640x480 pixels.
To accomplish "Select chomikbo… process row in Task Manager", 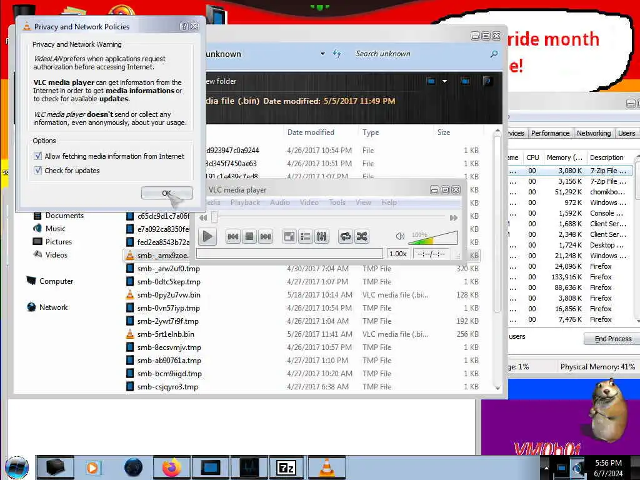I will coord(571,192).
